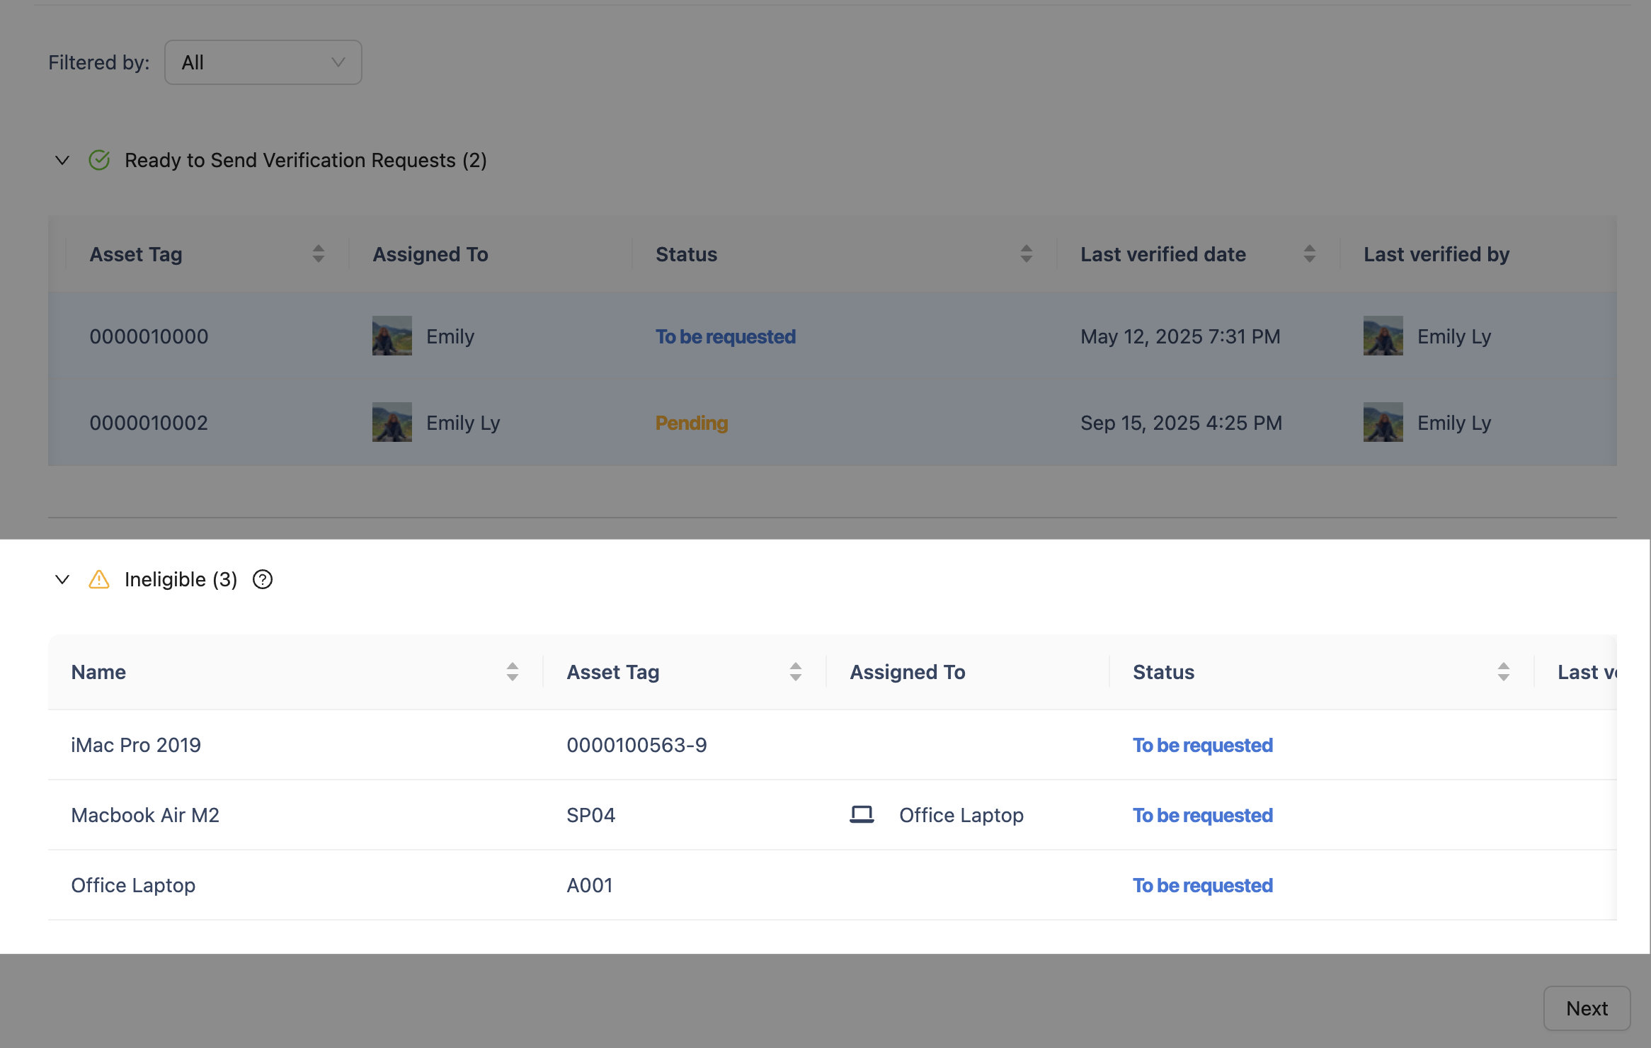
Task: Open the Filtered by All dropdown
Action: pos(263,62)
